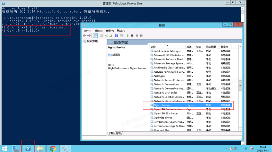Open Server Manager from the taskbar
The width and height of the screenshot is (272, 152).
click(16, 148)
